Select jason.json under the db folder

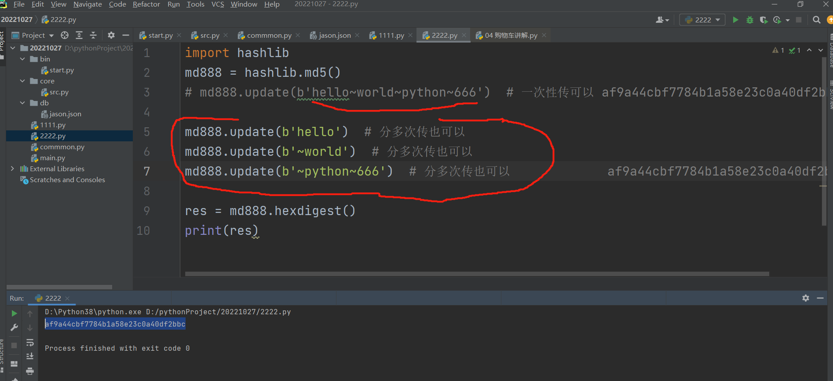[x=65, y=114]
